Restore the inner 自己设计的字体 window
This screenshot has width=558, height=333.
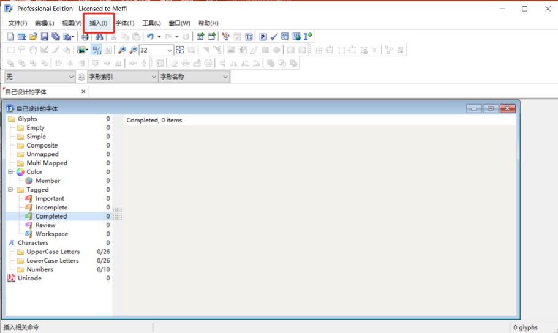[x=491, y=108]
